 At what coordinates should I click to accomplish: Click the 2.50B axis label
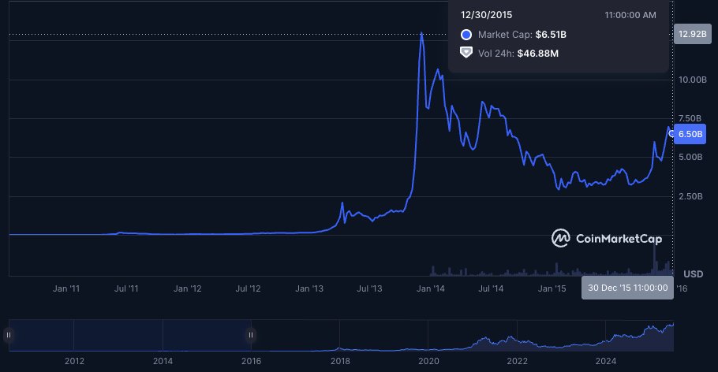[690, 196]
